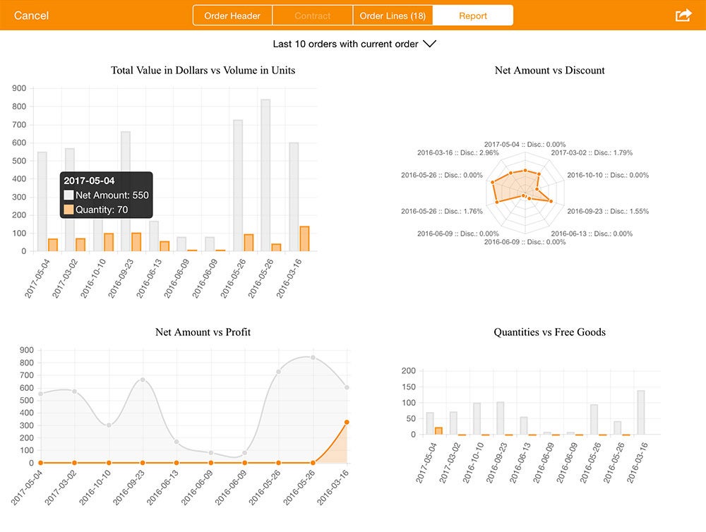Screen dimensions: 706x532
Task: Click the orange Quantity swatch in tooltip
Action: coord(68,210)
